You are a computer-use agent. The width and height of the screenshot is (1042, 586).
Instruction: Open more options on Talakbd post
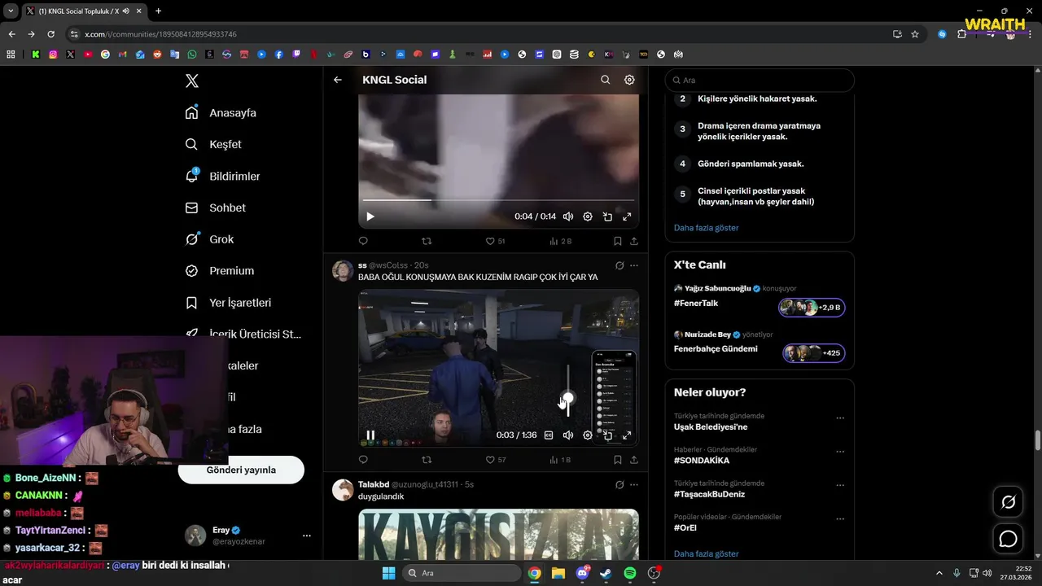(634, 484)
